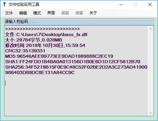158x121 pixels.
Task: Click the disabled maximize window button
Action: tap(135, 5)
